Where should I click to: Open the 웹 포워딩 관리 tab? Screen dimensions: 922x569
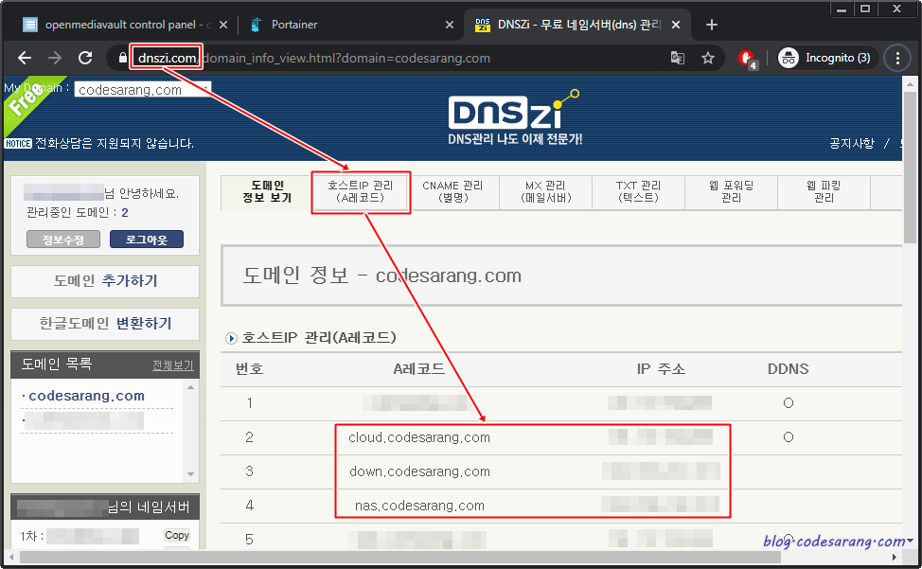pyautogui.click(x=731, y=192)
